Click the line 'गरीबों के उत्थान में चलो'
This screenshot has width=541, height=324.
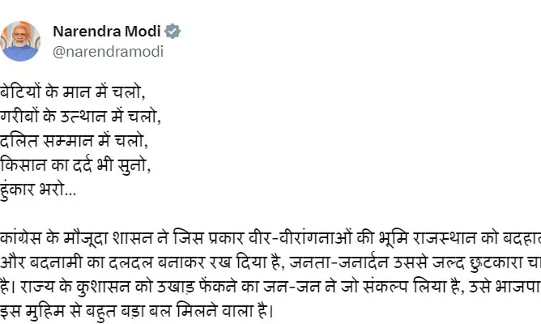coord(80,117)
